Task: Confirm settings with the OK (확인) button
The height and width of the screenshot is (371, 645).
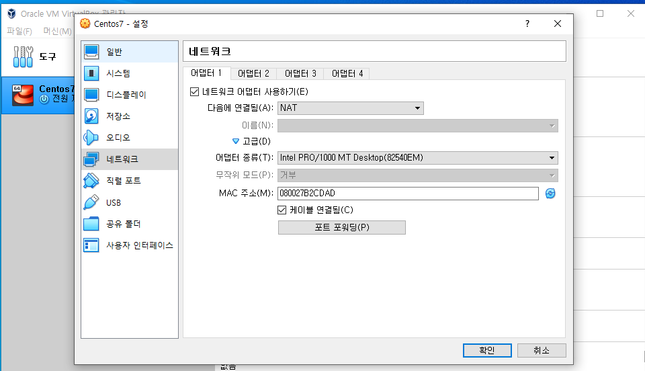Action: (x=487, y=350)
